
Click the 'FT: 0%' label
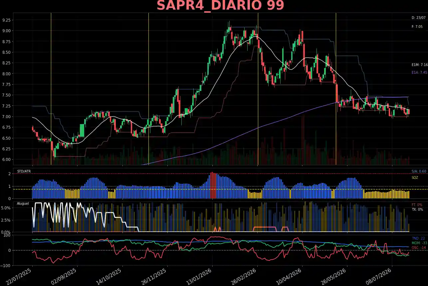point(417,205)
